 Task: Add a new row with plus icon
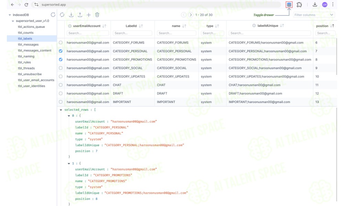[x=88, y=15]
